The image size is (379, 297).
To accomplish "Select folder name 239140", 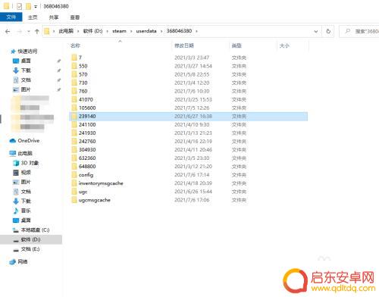I will [x=87, y=116].
